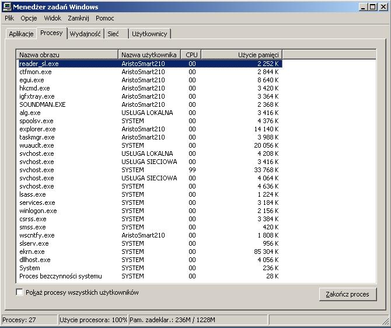Select the spoolsv.exe process
The image size is (391, 328).
click(x=151, y=121)
